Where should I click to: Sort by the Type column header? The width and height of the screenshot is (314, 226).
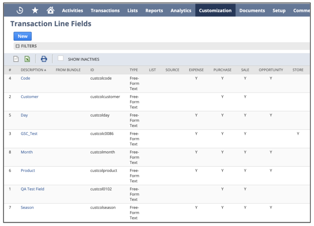(133, 70)
